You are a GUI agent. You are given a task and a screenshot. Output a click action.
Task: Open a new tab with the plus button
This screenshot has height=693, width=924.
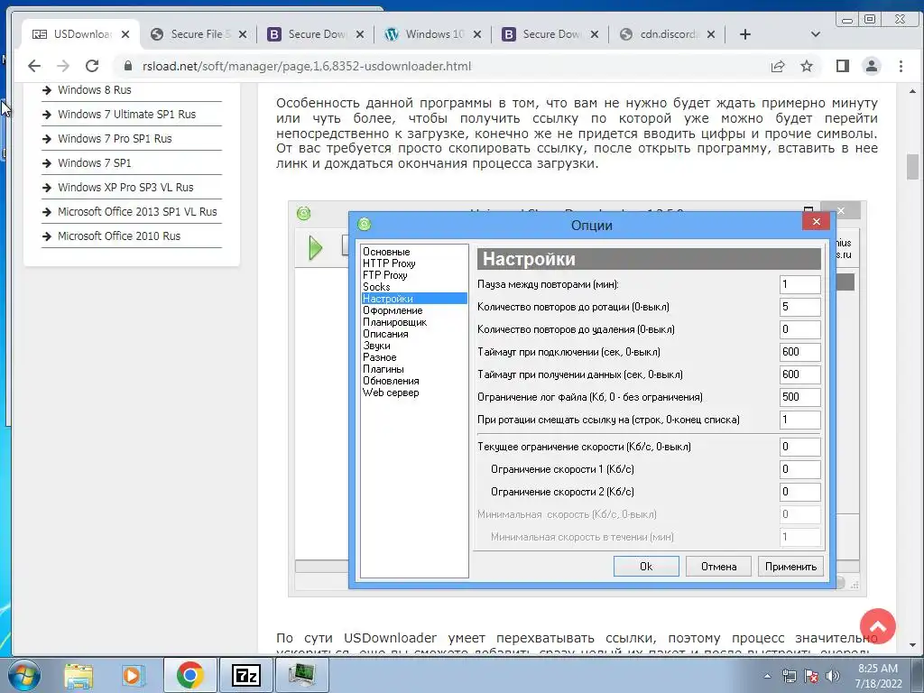pyautogui.click(x=744, y=34)
